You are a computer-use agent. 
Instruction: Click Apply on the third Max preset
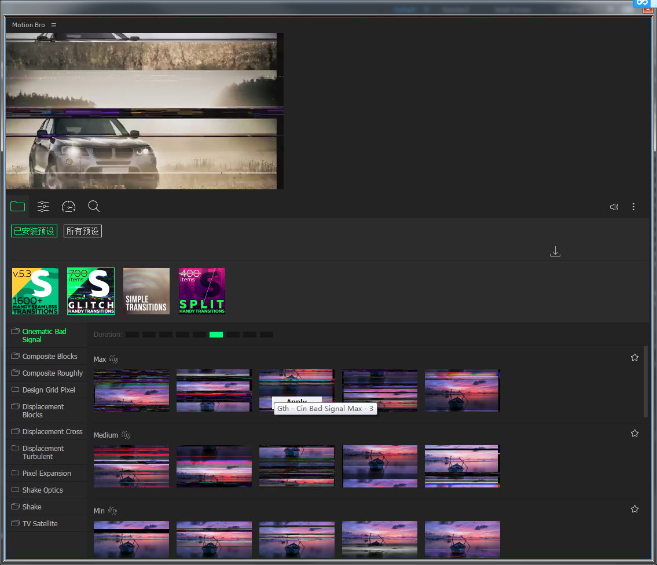[297, 400]
